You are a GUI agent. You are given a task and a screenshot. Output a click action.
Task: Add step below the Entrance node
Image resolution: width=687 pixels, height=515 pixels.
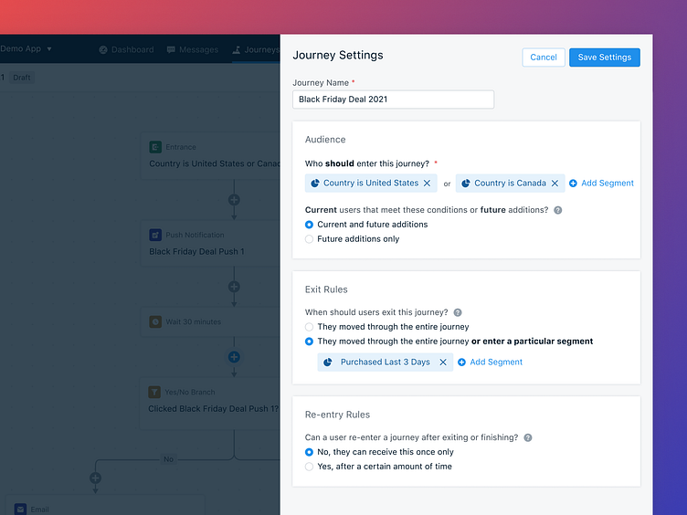pyautogui.click(x=234, y=200)
